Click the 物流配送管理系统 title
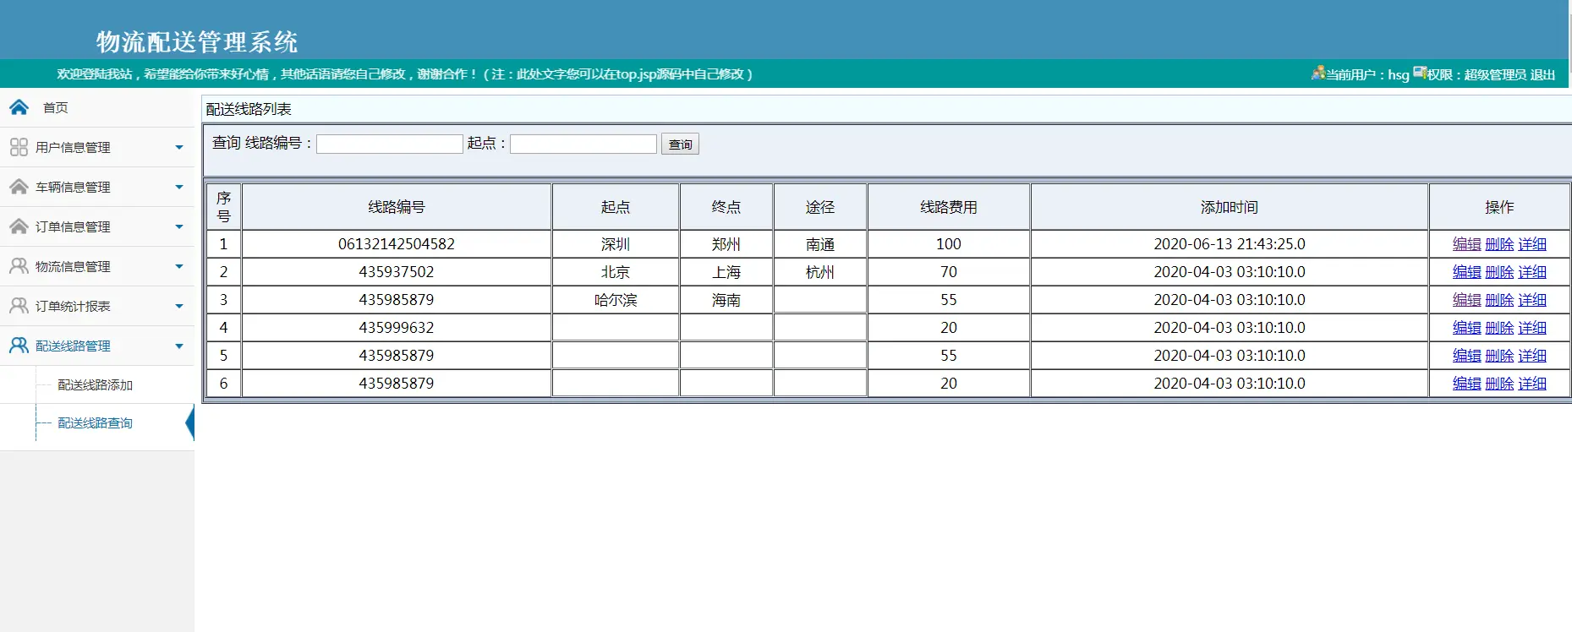Screen dimensions: 1572x632 click(197, 41)
